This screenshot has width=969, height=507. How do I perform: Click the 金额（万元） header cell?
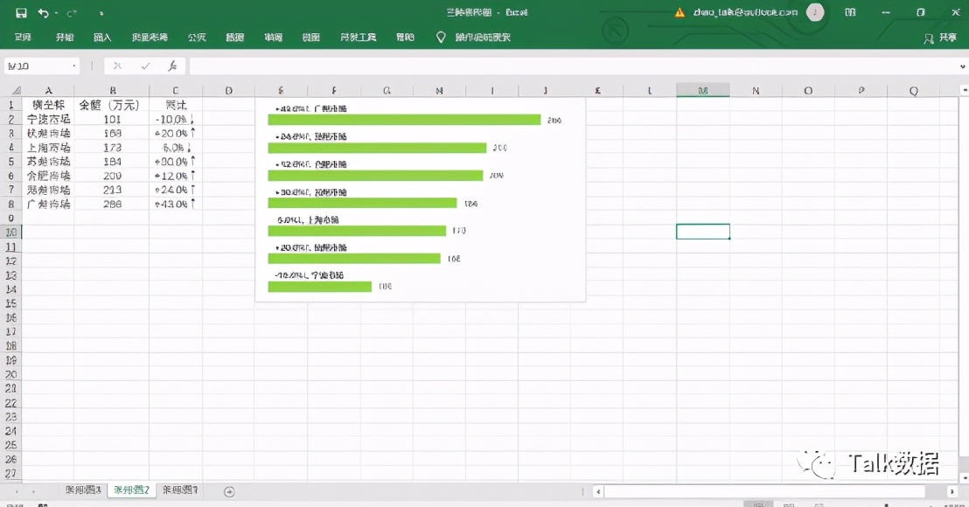pyautogui.click(x=111, y=105)
